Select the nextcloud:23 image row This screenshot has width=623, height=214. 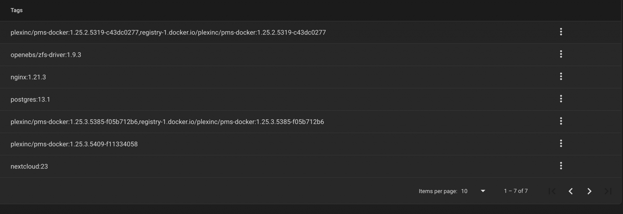point(29,166)
